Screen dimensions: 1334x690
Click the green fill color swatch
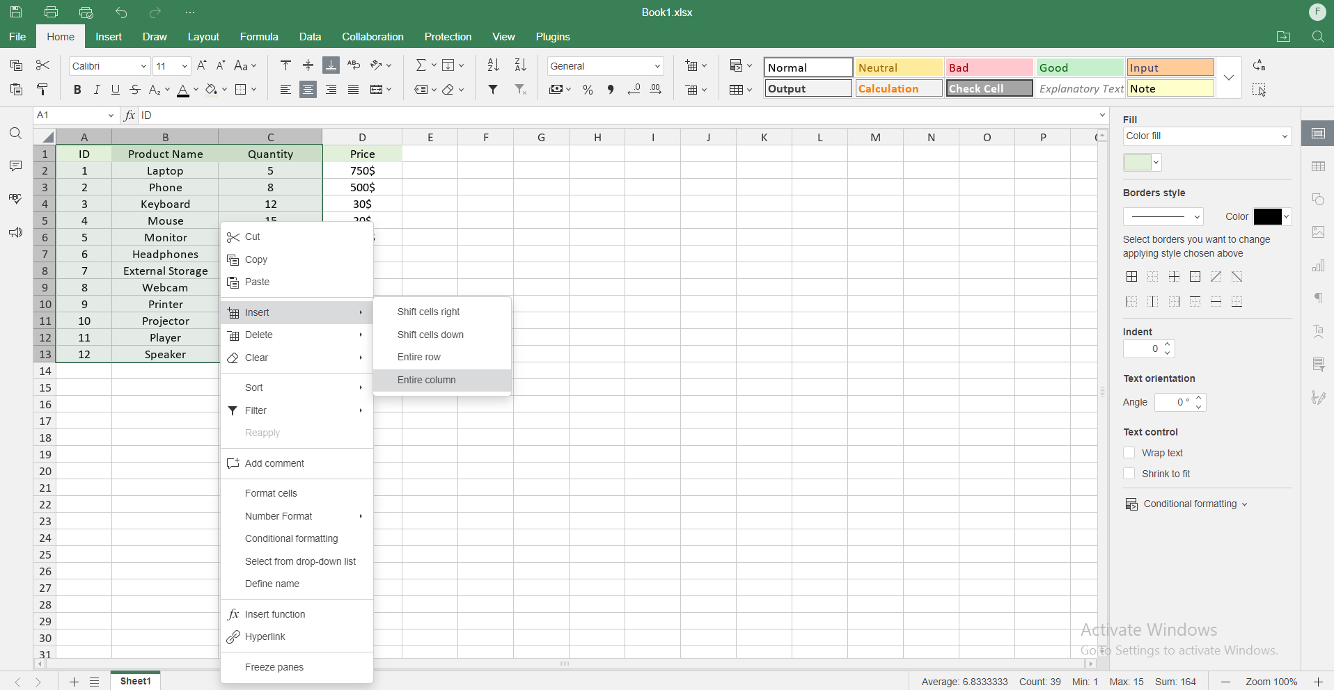(x=1137, y=162)
